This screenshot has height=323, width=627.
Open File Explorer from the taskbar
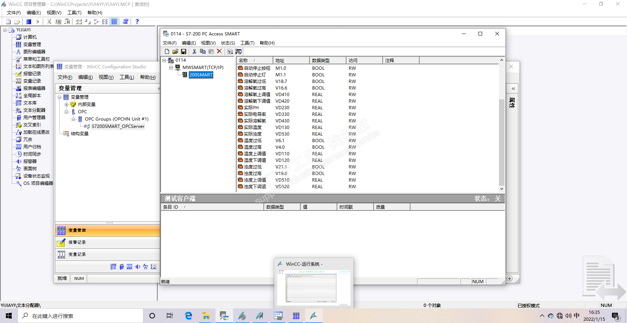(206, 316)
